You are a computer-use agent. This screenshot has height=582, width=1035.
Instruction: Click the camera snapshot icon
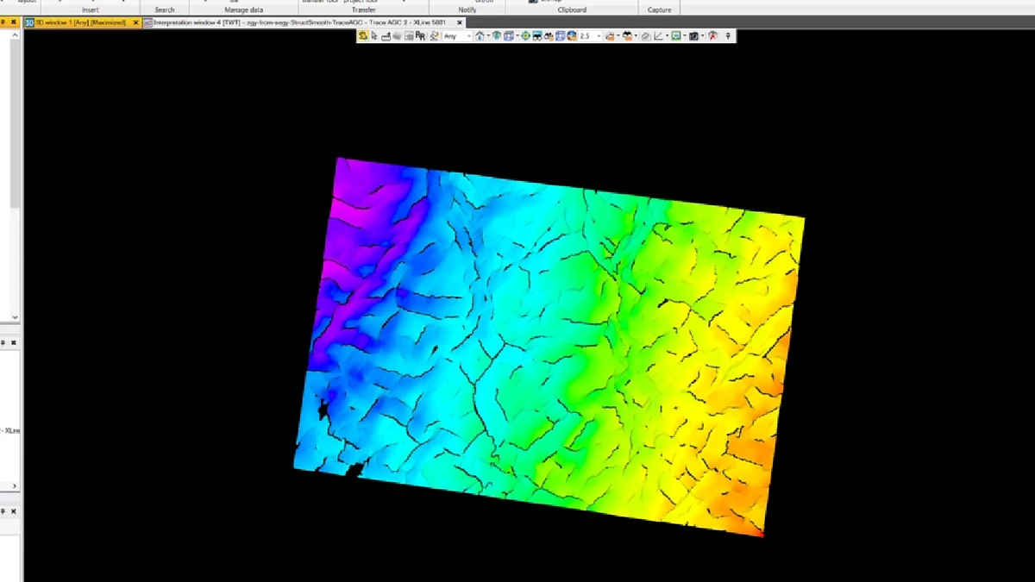coord(693,36)
